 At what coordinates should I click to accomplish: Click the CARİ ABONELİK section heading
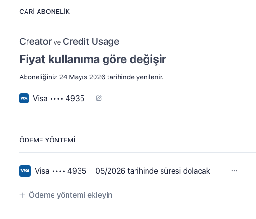point(44,12)
